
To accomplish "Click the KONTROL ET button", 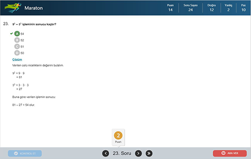I will pos(25,153).
